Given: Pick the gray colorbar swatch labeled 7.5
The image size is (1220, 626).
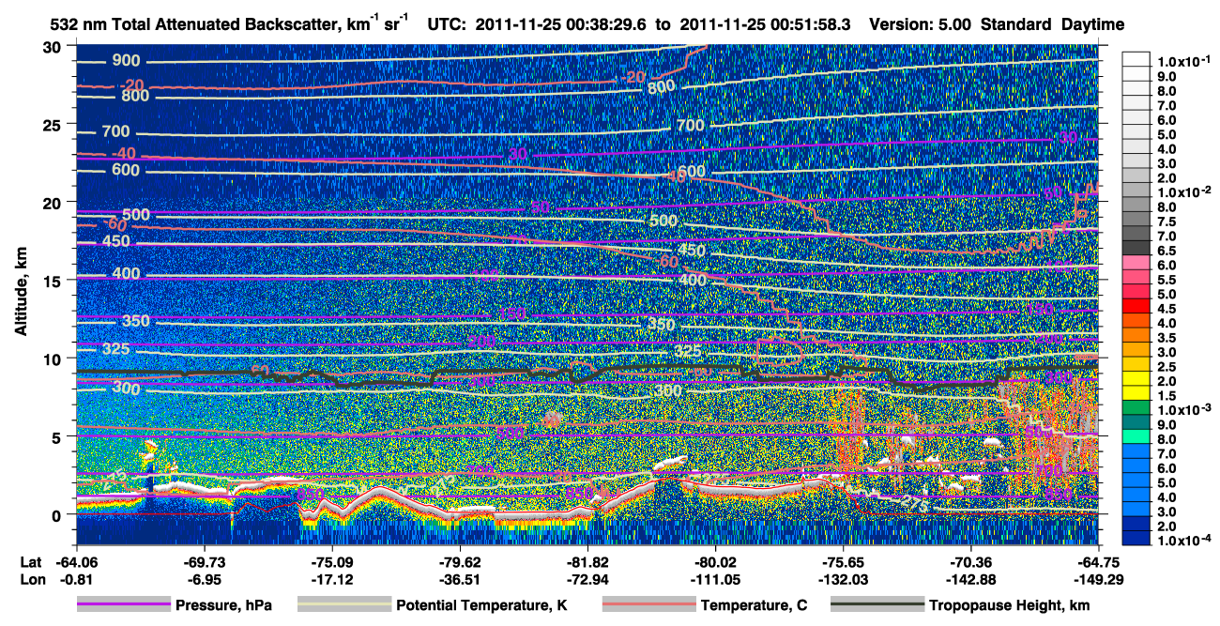Looking at the screenshot, I should 1137,221.
